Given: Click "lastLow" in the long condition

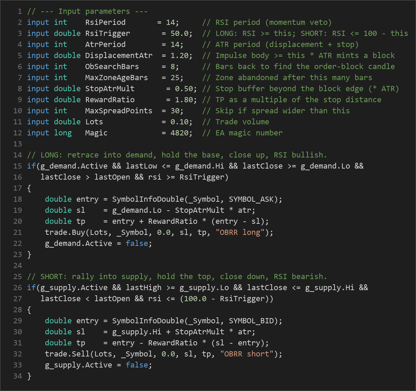Looking at the screenshot, I should 141,166.
